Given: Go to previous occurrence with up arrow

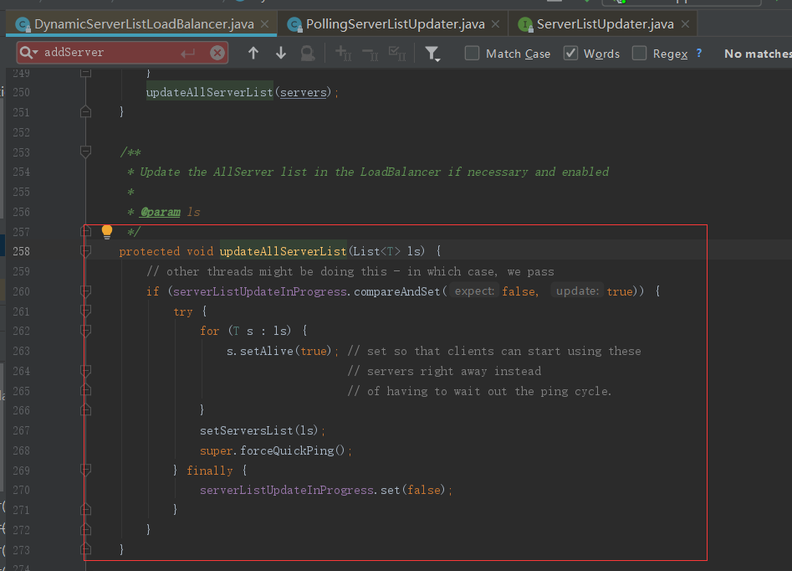Looking at the screenshot, I should 253,53.
